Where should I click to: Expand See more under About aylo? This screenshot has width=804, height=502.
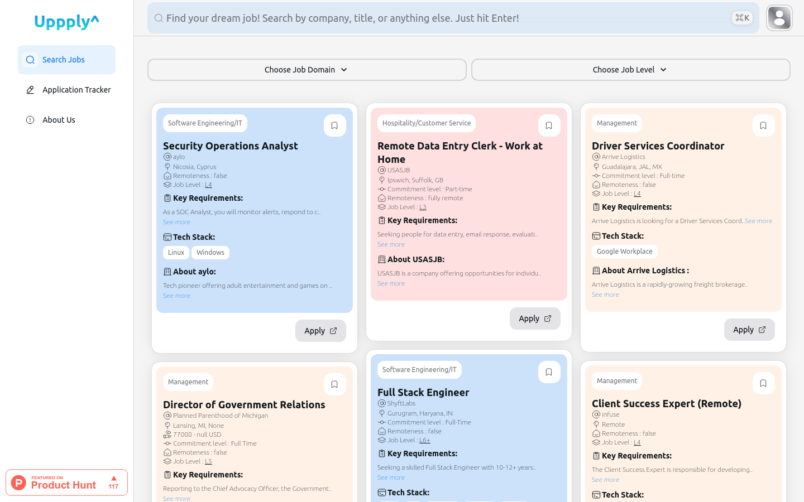point(176,296)
